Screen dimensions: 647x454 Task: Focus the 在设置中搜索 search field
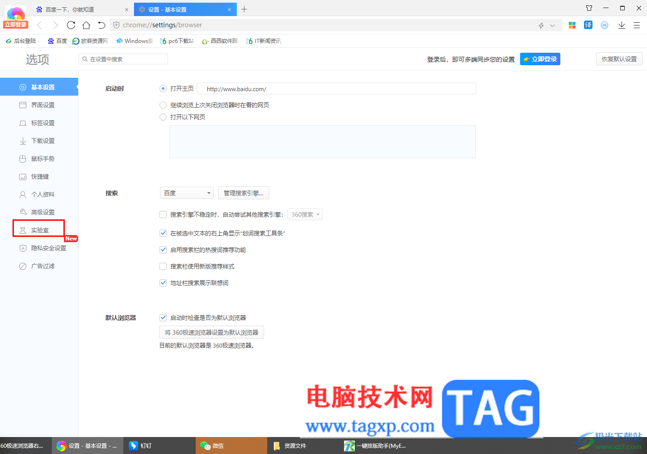(x=123, y=59)
